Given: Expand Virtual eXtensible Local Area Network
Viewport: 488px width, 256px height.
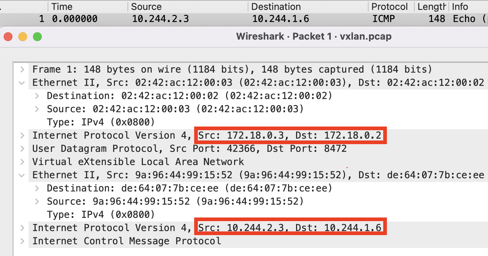Looking at the screenshot, I should click(22, 162).
